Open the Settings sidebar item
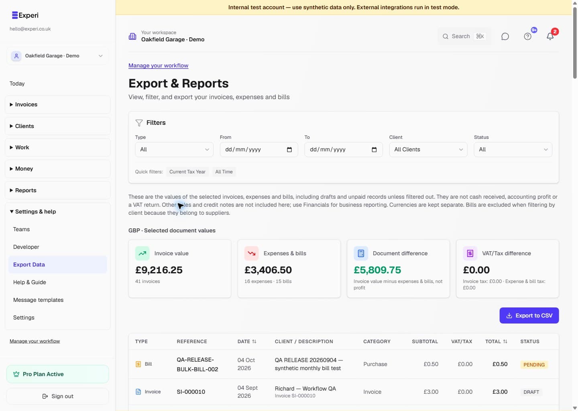The image size is (578, 411). pos(57,317)
